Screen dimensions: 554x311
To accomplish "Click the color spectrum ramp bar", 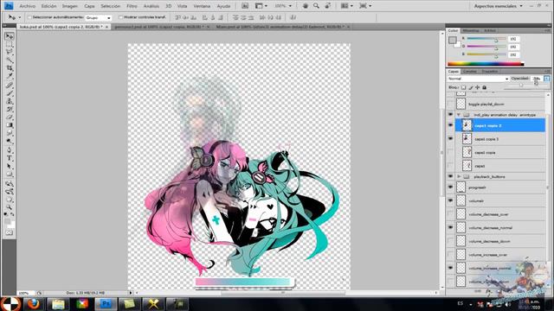I will click(486, 64).
